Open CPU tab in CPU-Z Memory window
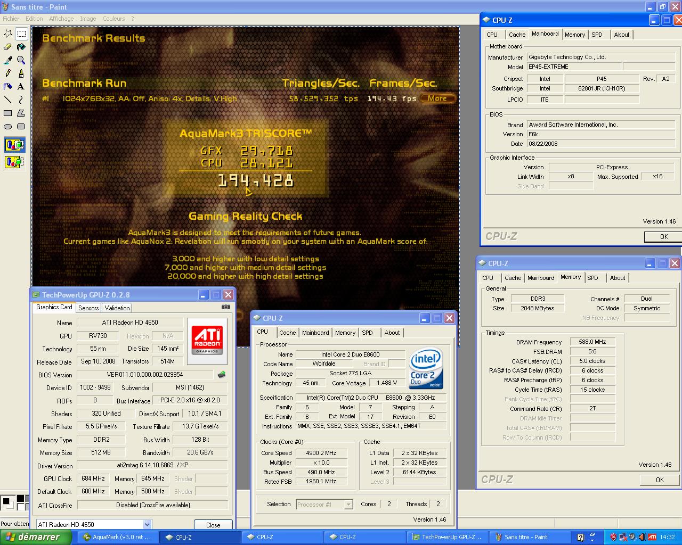Image resolution: width=682 pixels, height=545 pixels. pos(488,278)
